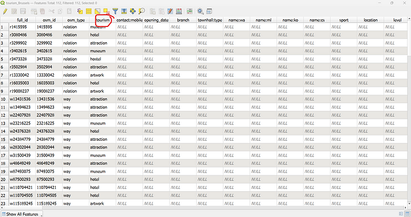
Task: Click the sport column header
Action: pyautogui.click(x=343, y=20)
